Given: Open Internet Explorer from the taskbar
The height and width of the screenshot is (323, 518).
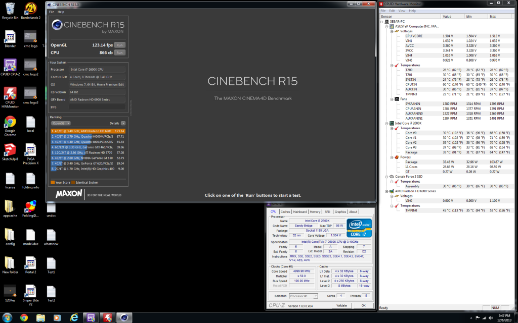Looking at the screenshot, I should tap(74, 318).
